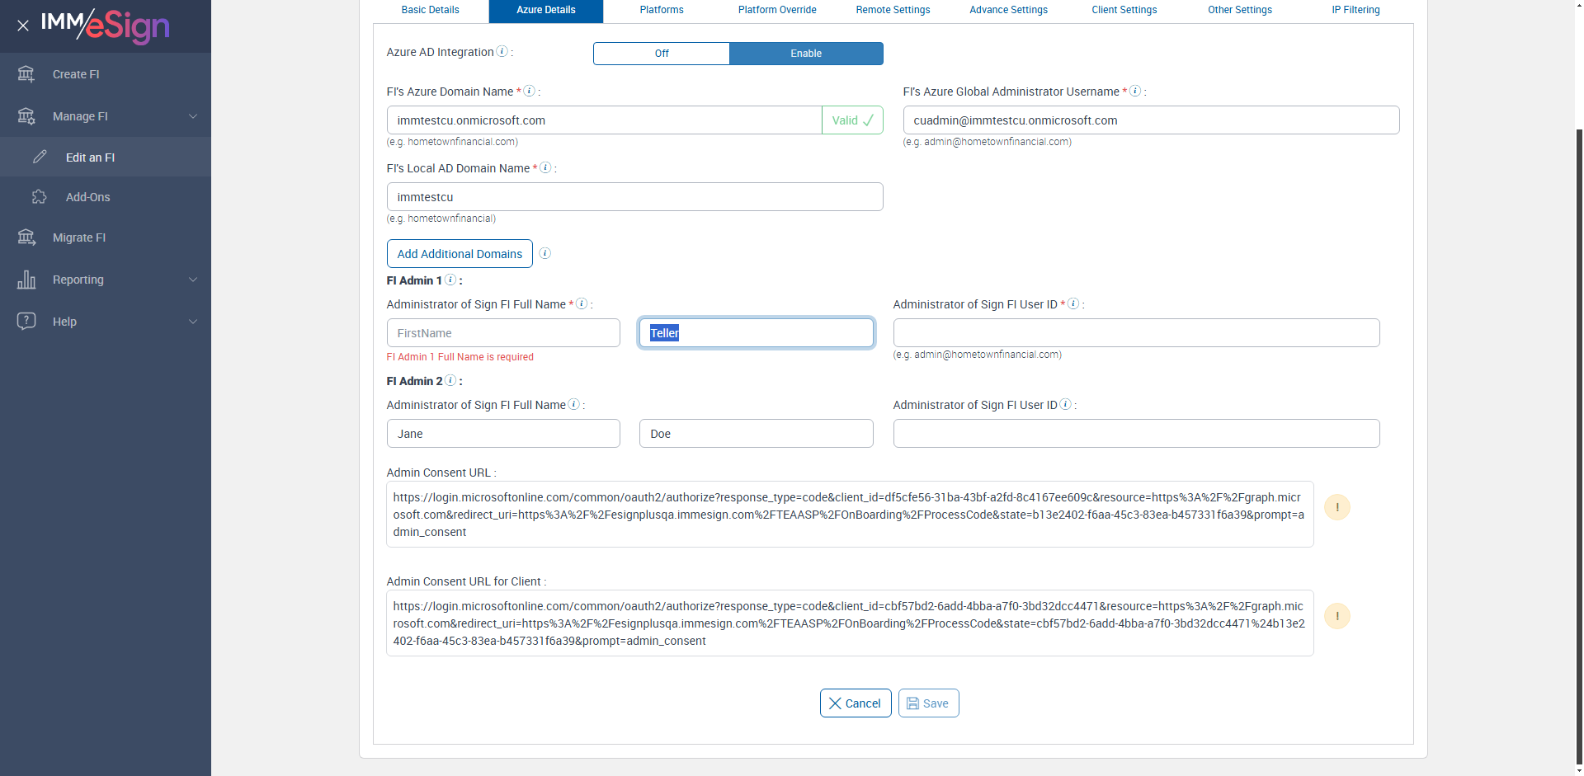Click the FI Admin 1 FirstName field
Image resolution: width=1584 pixels, height=776 pixels.
pyautogui.click(x=503, y=333)
